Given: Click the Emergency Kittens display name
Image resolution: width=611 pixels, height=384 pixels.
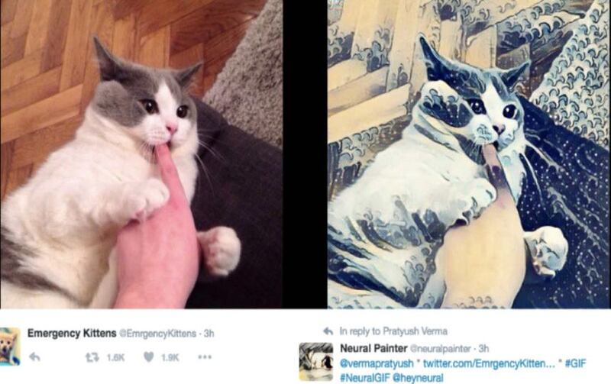Looking at the screenshot, I should [x=72, y=334].
